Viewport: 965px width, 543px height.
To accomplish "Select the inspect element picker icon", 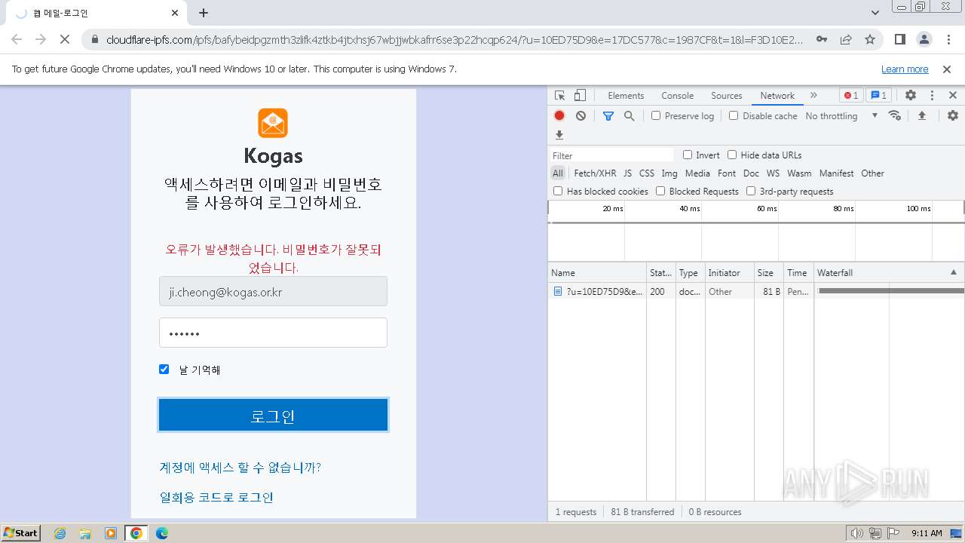I will (559, 96).
